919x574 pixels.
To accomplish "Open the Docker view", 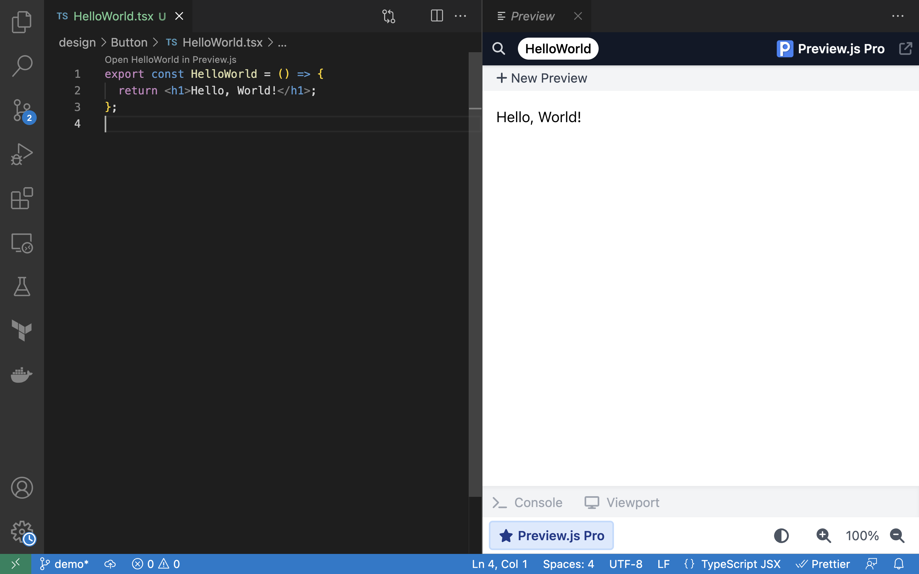I will pos(22,375).
